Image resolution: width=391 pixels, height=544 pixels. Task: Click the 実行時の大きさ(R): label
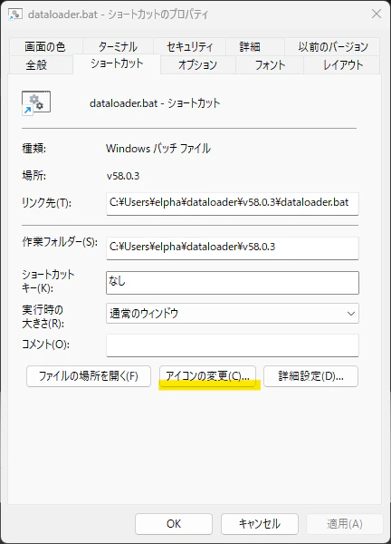coord(43,316)
